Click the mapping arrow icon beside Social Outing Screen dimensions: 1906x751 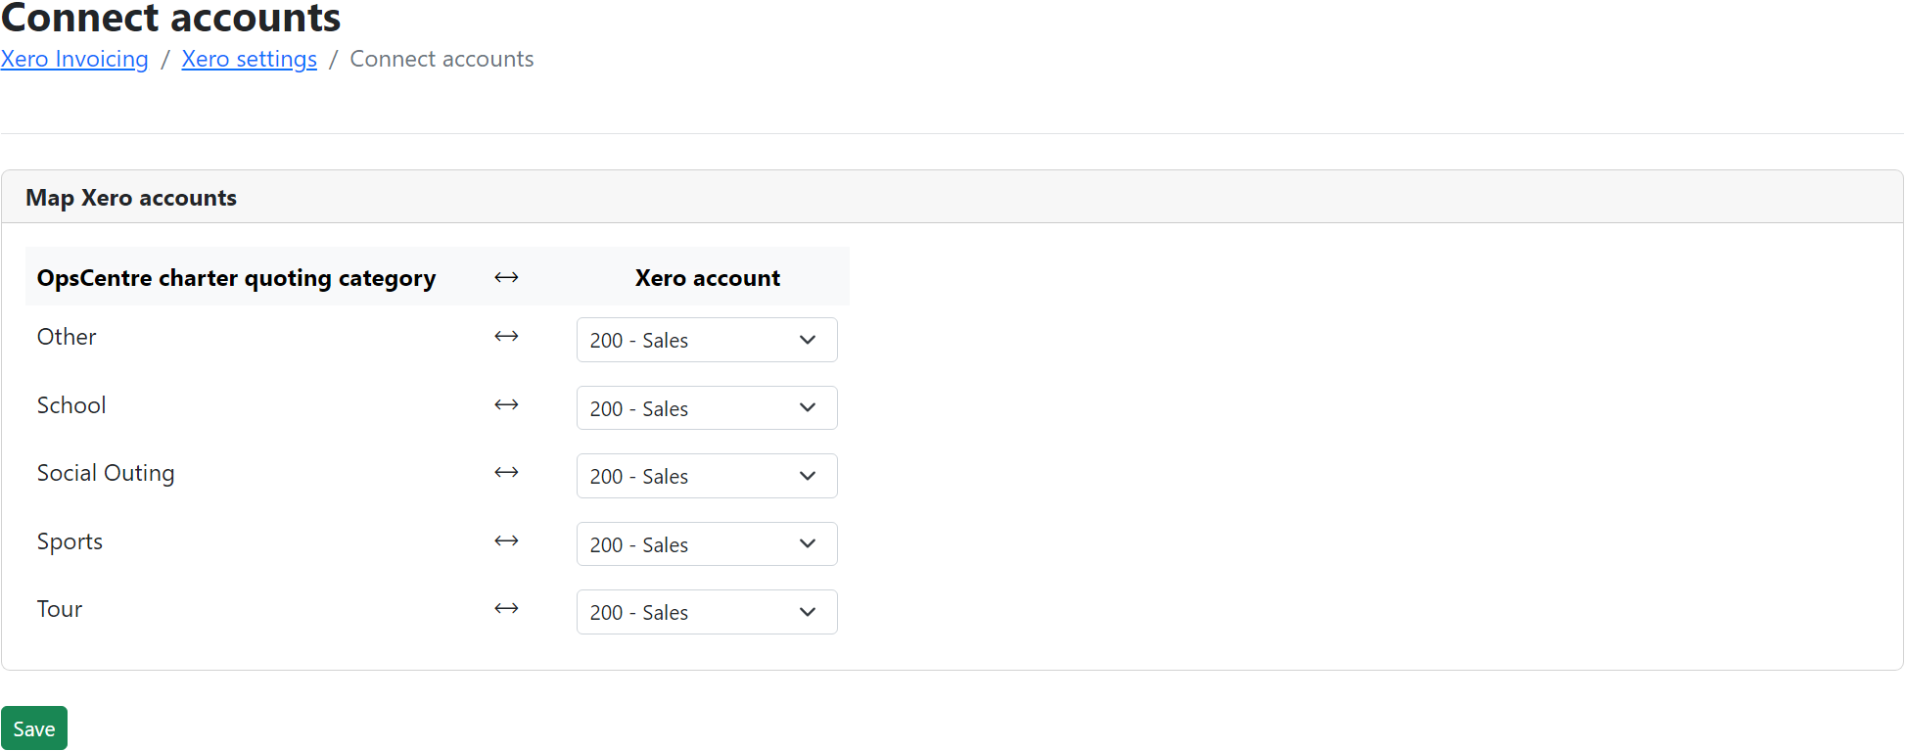tap(506, 472)
